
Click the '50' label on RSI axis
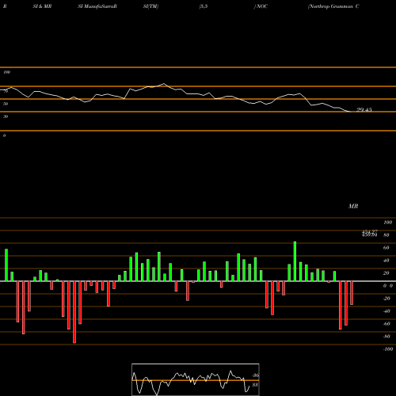(6, 104)
